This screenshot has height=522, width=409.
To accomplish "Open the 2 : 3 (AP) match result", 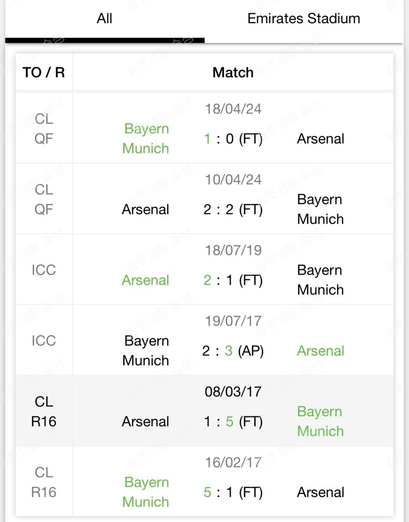I will click(x=233, y=351).
